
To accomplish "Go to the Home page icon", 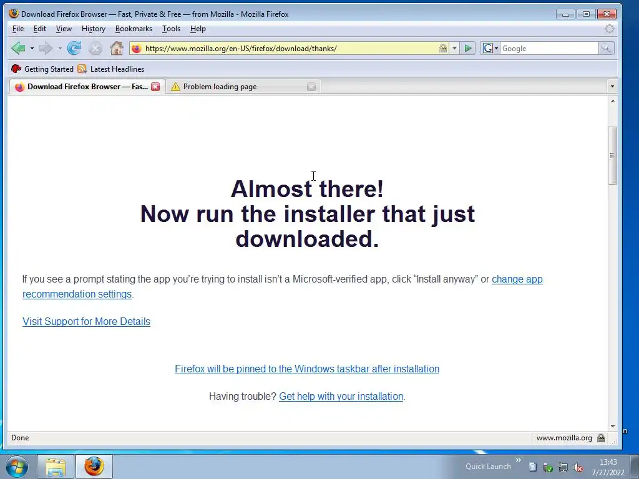I will [117, 49].
